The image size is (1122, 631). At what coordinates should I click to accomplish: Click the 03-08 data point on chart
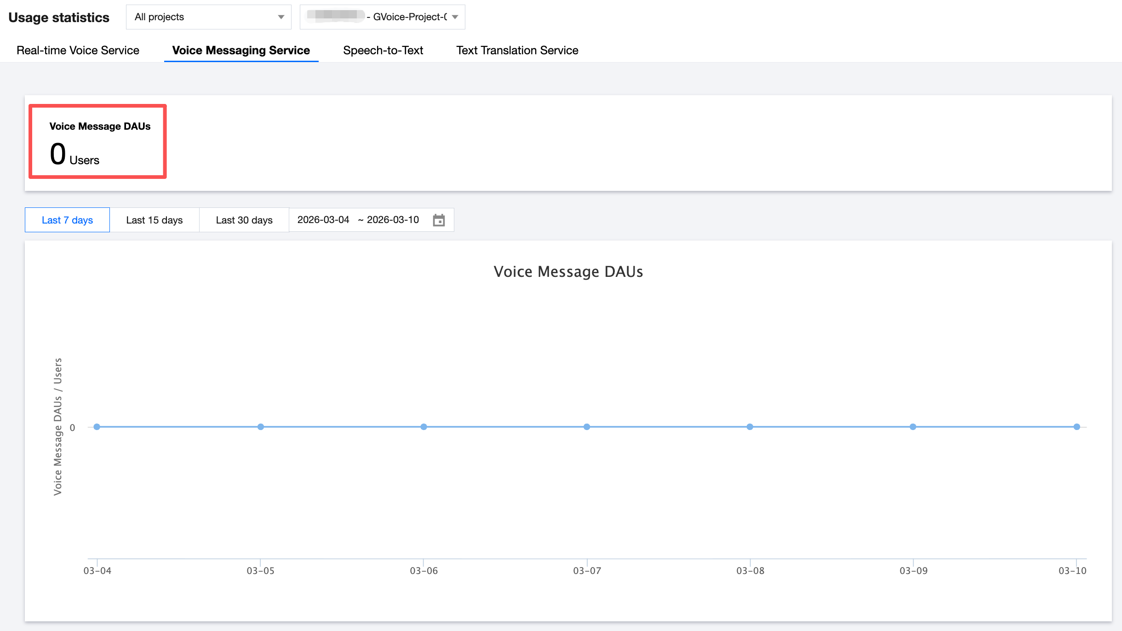coord(750,427)
